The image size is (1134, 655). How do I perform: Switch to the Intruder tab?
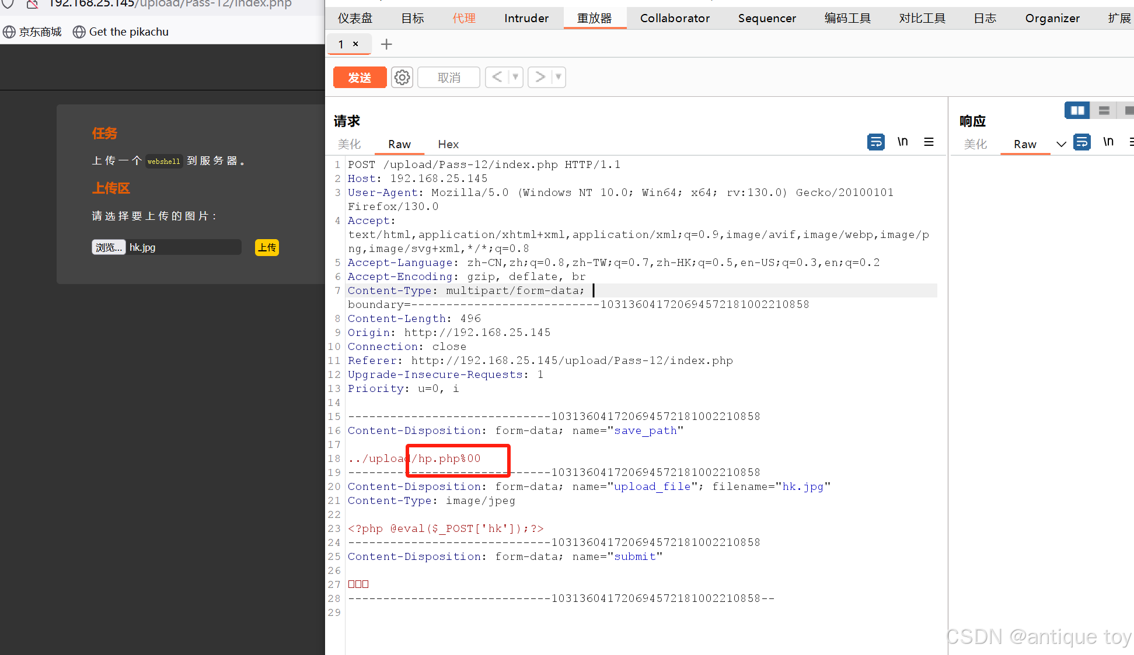click(x=526, y=18)
